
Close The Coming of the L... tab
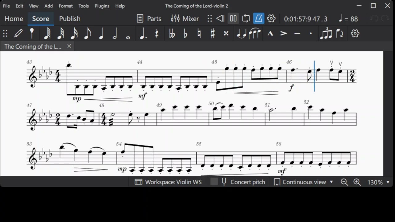[69, 46]
